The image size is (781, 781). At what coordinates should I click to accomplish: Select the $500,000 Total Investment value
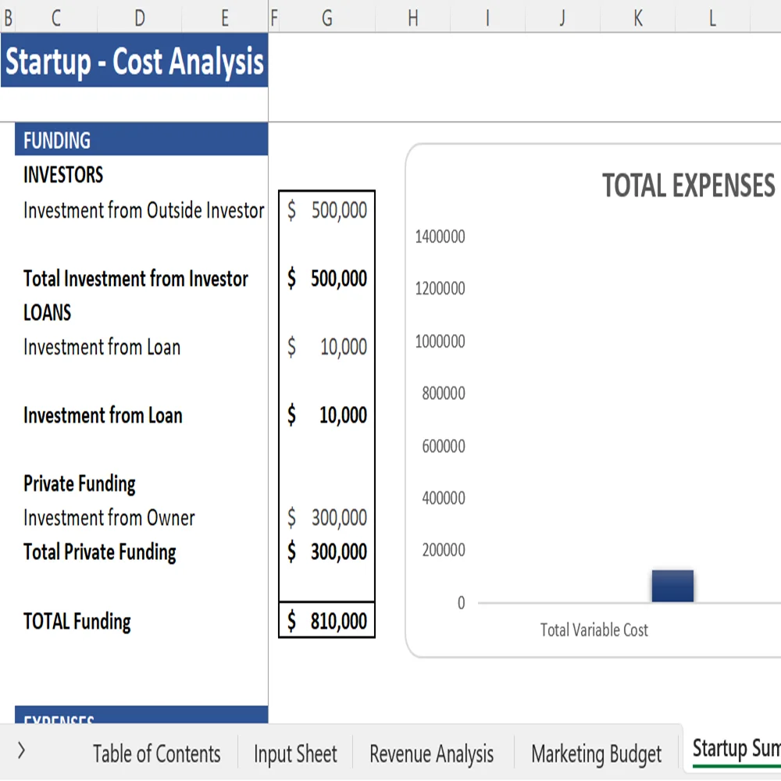(x=326, y=278)
